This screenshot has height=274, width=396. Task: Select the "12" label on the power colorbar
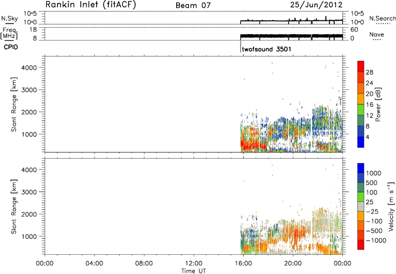click(369, 116)
